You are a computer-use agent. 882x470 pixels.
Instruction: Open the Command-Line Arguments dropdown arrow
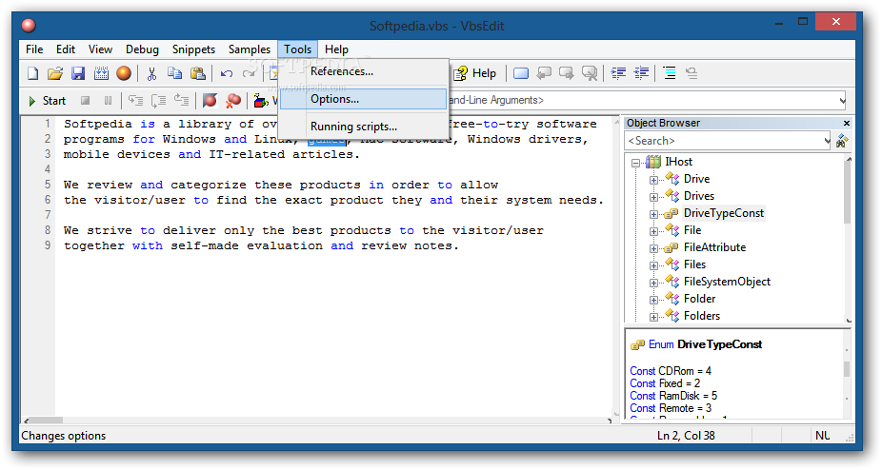(841, 101)
